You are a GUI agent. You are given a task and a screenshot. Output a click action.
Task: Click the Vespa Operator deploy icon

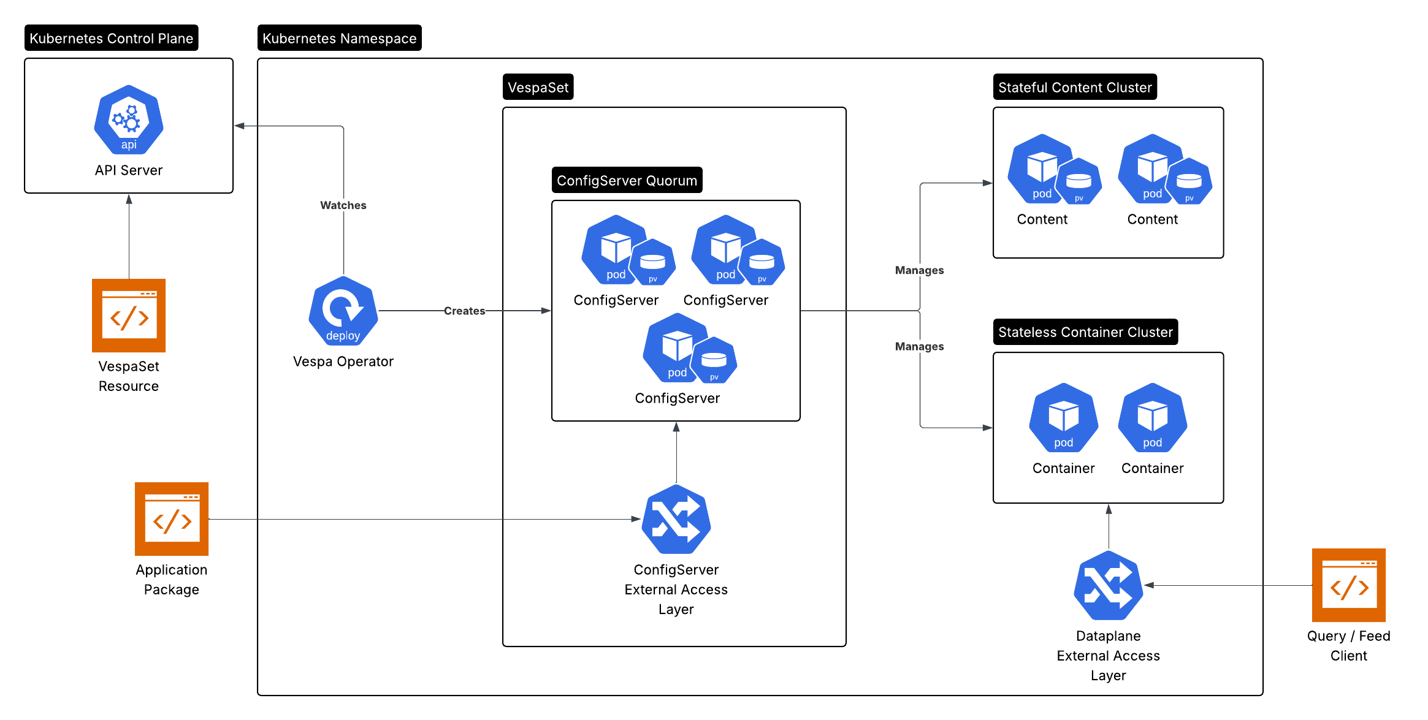tap(343, 311)
